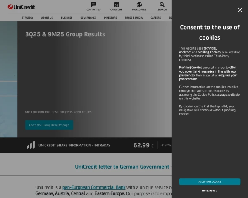Screen dimensions: 248x198
Task: Click the UniCredit logo
Action: (21, 7)
